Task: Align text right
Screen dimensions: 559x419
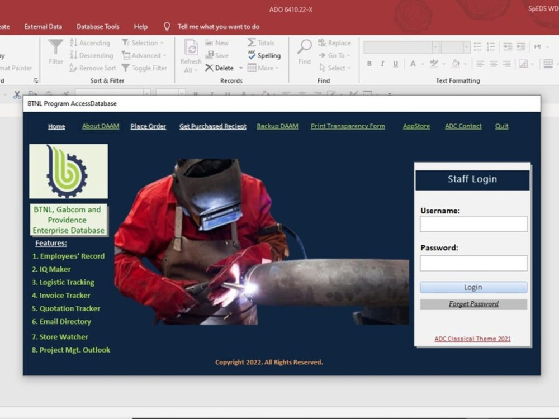Action: click(506, 64)
